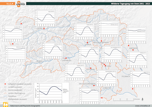Click the JUDENBURG city label
Image resolution: width=152 pixels, height=107 pixels.
(67, 61)
